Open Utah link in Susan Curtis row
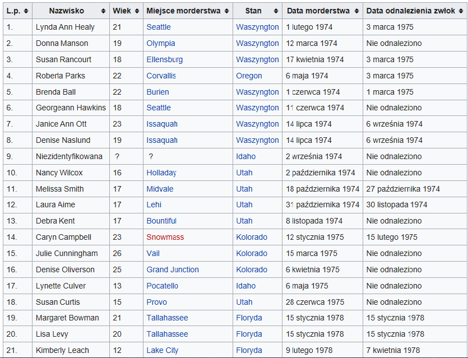 (244, 302)
